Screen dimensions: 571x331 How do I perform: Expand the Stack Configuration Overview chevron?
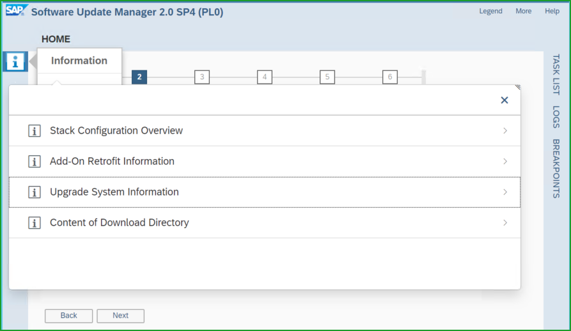point(505,130)
